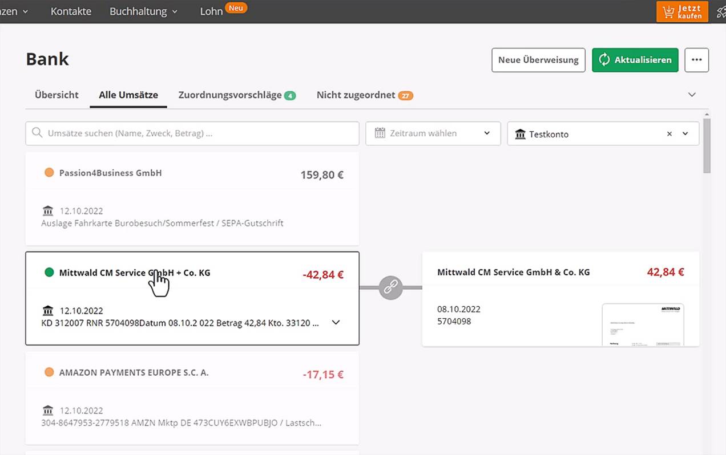Open the Mittwald invoice thumbnail preview
The image size is (726, 455).
643,324
